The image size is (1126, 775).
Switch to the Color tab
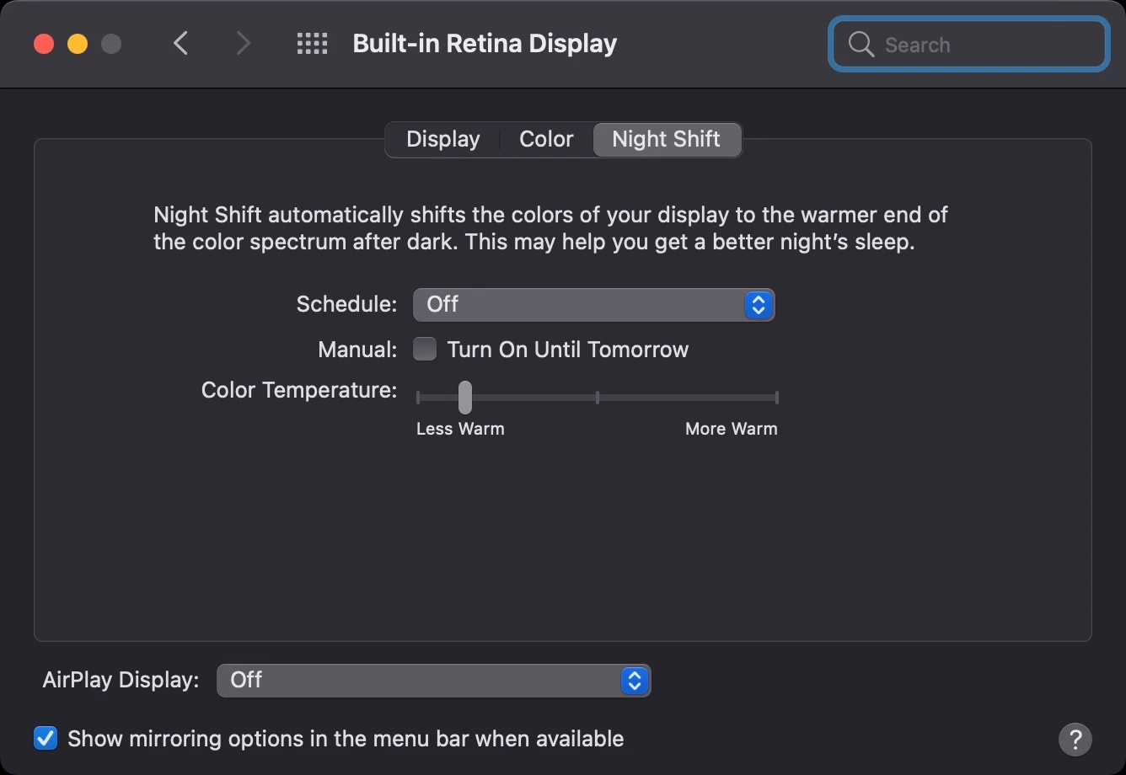coord(546,139)
